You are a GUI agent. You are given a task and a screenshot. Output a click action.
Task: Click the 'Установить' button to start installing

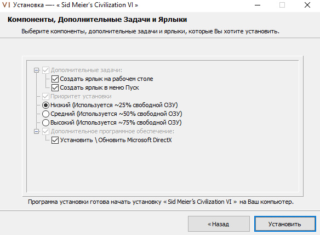tap(285, 224)
